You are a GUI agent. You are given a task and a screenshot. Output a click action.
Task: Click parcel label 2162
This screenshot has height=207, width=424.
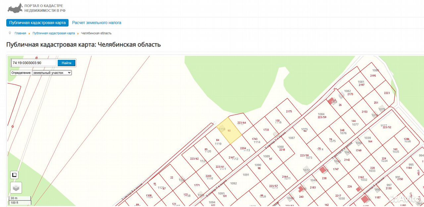coord(361,177)
